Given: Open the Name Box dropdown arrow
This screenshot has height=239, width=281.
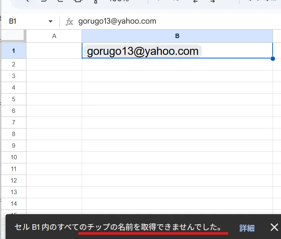Looking at the screenshot, I should point(50,22).
